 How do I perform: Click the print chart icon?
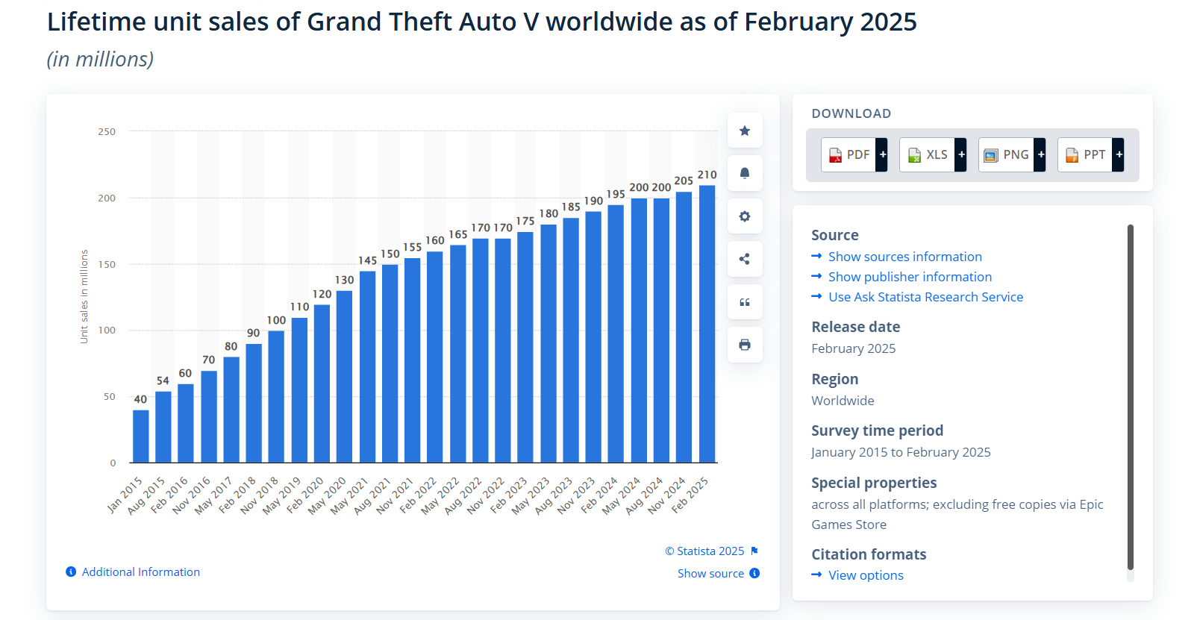click(744, 345)
